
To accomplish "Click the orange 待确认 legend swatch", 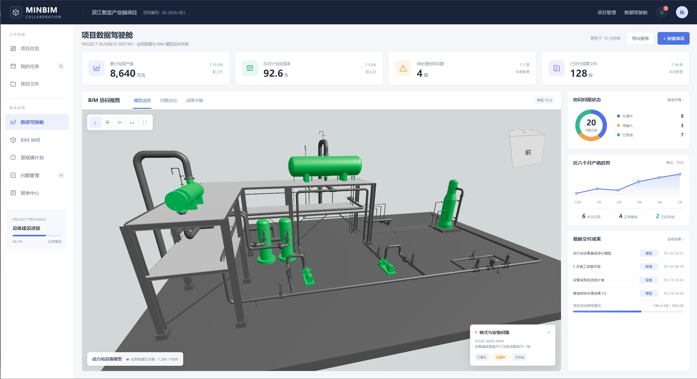I will (618, 125).
